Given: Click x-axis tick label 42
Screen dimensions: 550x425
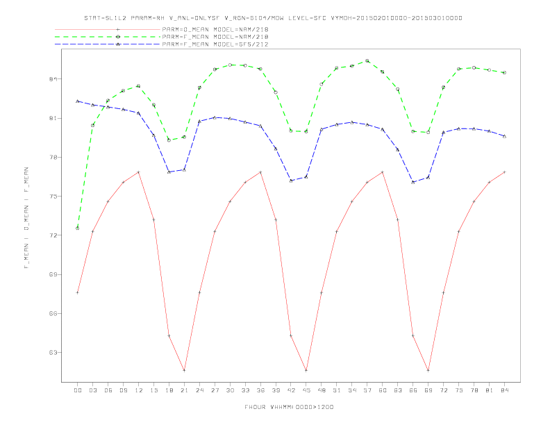Looking at the screenshot, I should [x=291, y=390].
